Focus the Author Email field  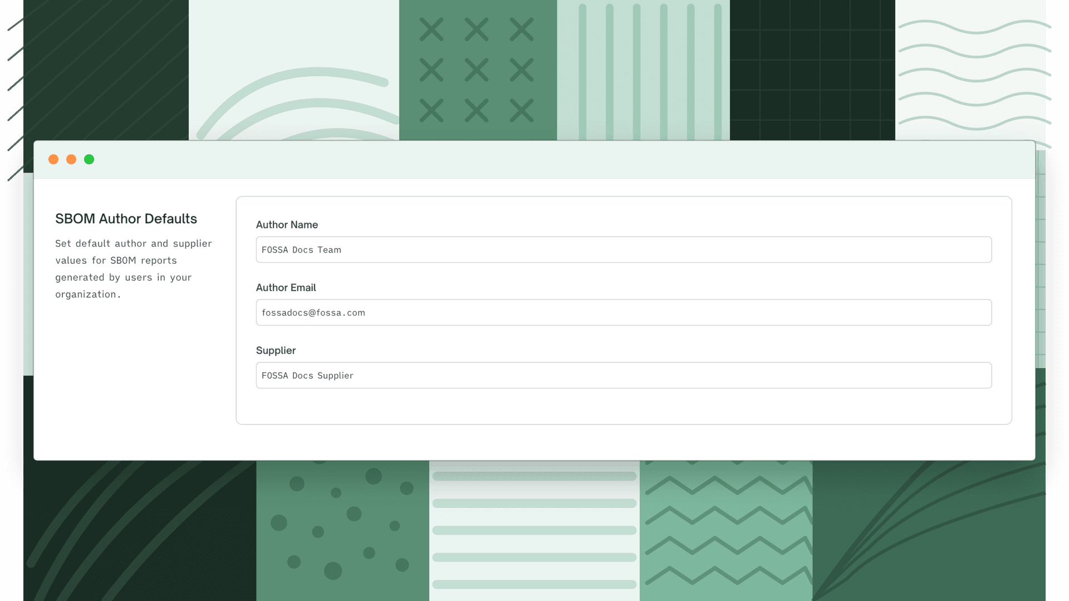tap(624, 312)
